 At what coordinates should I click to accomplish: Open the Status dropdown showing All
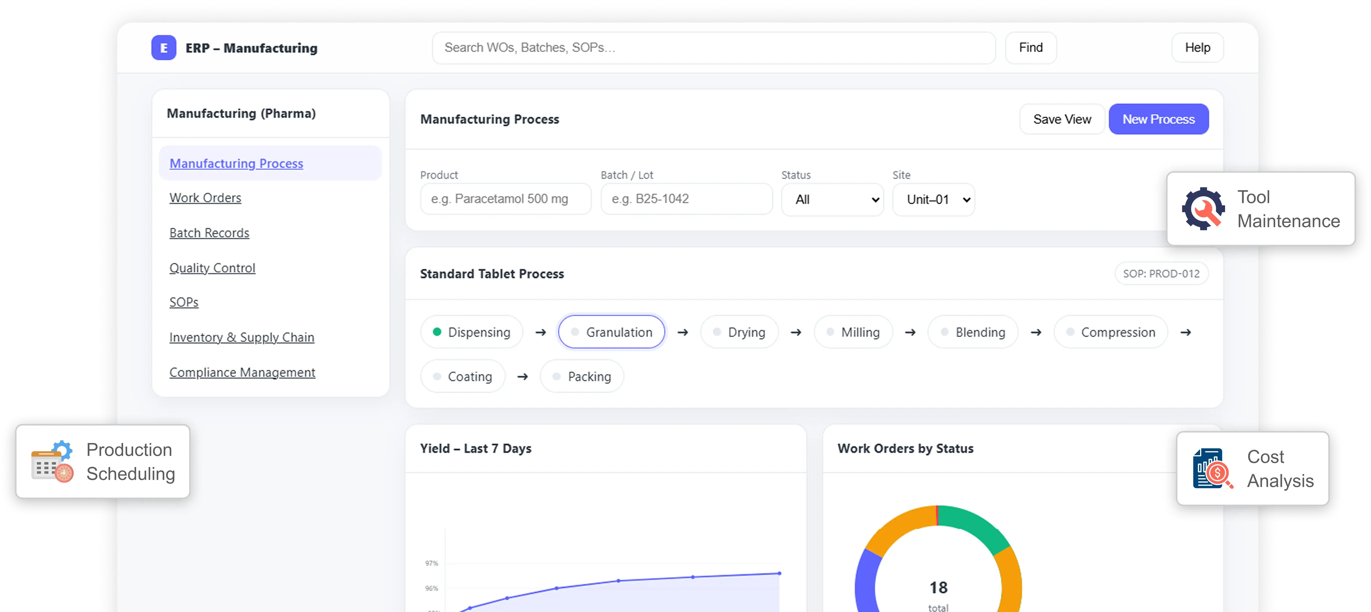coord(832,199)
